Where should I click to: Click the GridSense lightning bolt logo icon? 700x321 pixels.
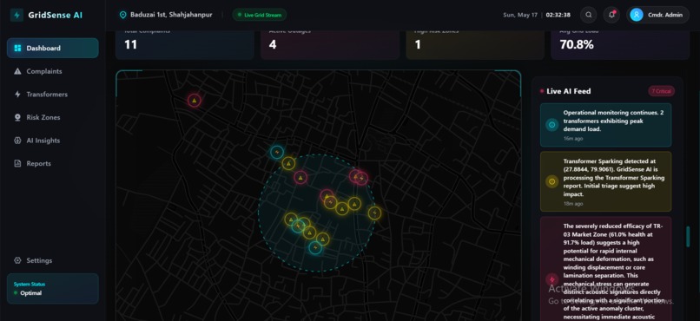click(x=17, y=15)
